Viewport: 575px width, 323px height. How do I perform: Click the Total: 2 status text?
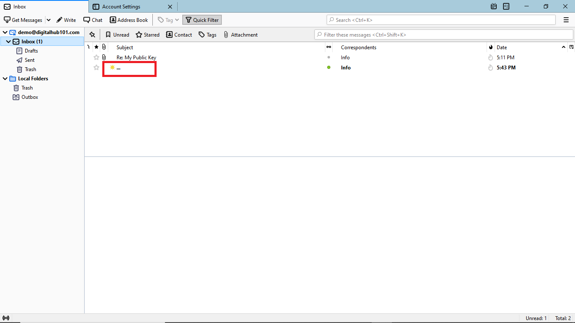tap(563, 318)
